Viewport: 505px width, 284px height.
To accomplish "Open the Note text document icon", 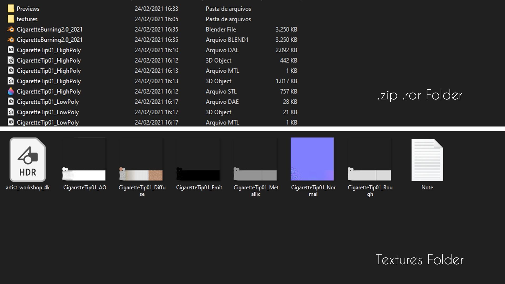I will point(427,160).
